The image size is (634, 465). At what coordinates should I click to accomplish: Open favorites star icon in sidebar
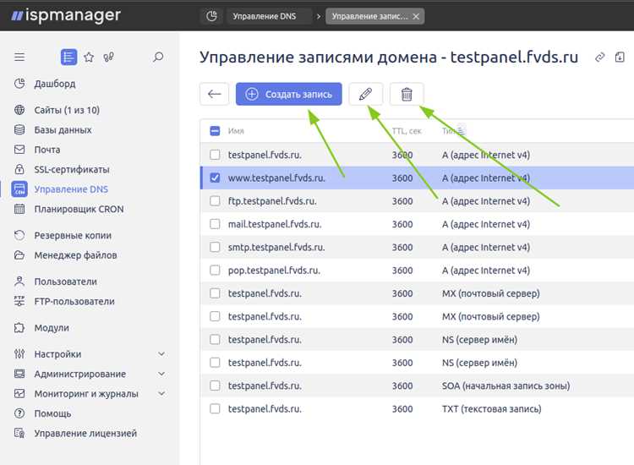point(89,57)
